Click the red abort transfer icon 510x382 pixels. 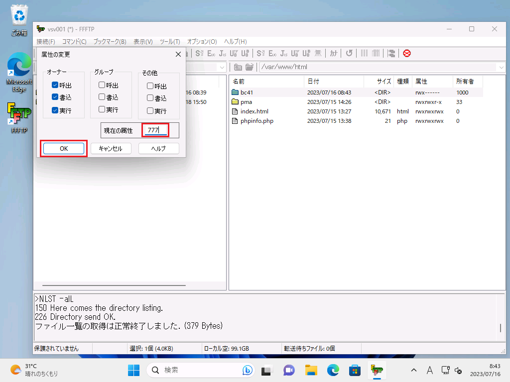pos(407,53)
